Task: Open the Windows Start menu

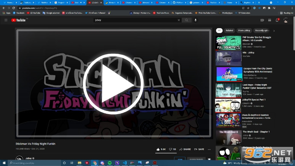Action: pos(4,163)
